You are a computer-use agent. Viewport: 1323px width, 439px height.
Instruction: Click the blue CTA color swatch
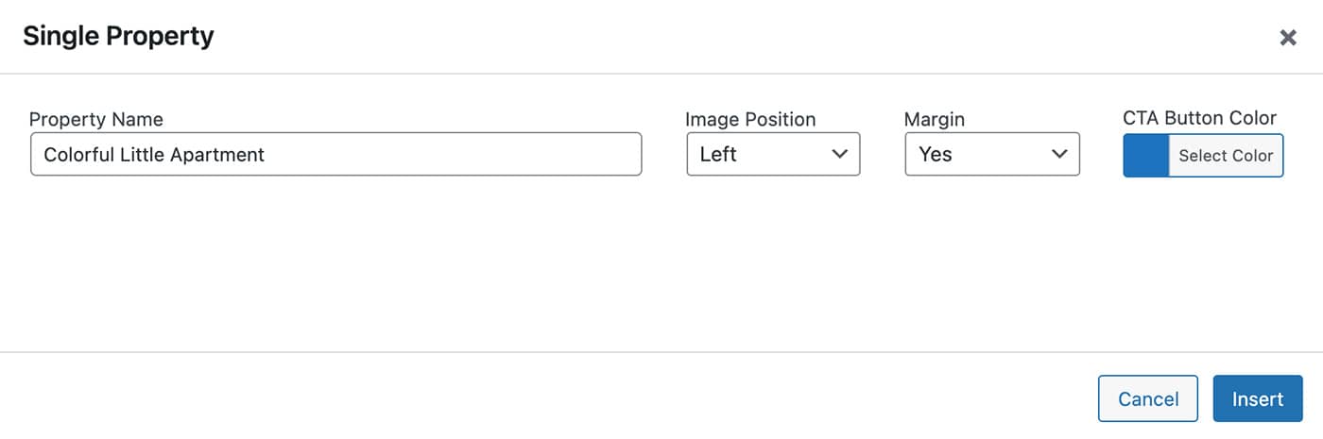[1145, 156]
